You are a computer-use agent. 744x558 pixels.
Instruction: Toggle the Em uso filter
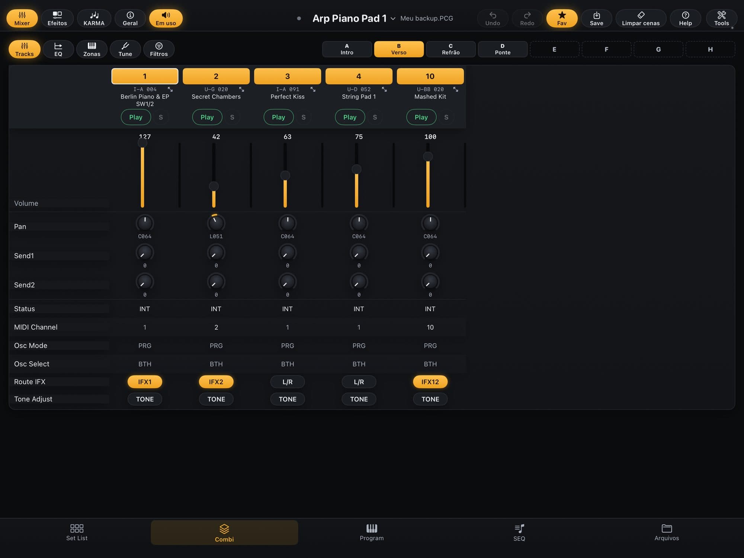166,18
